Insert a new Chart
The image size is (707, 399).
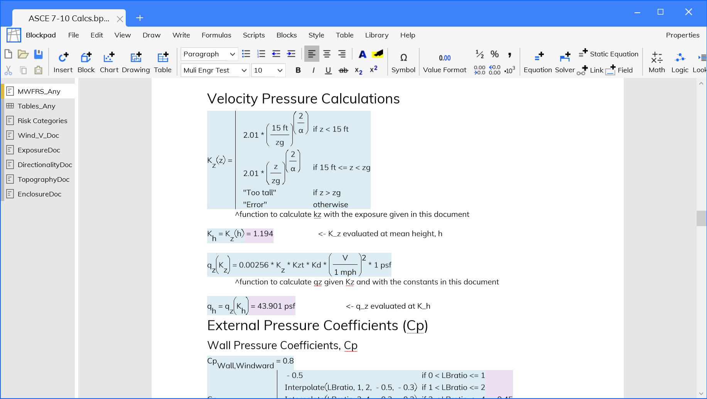109,62
